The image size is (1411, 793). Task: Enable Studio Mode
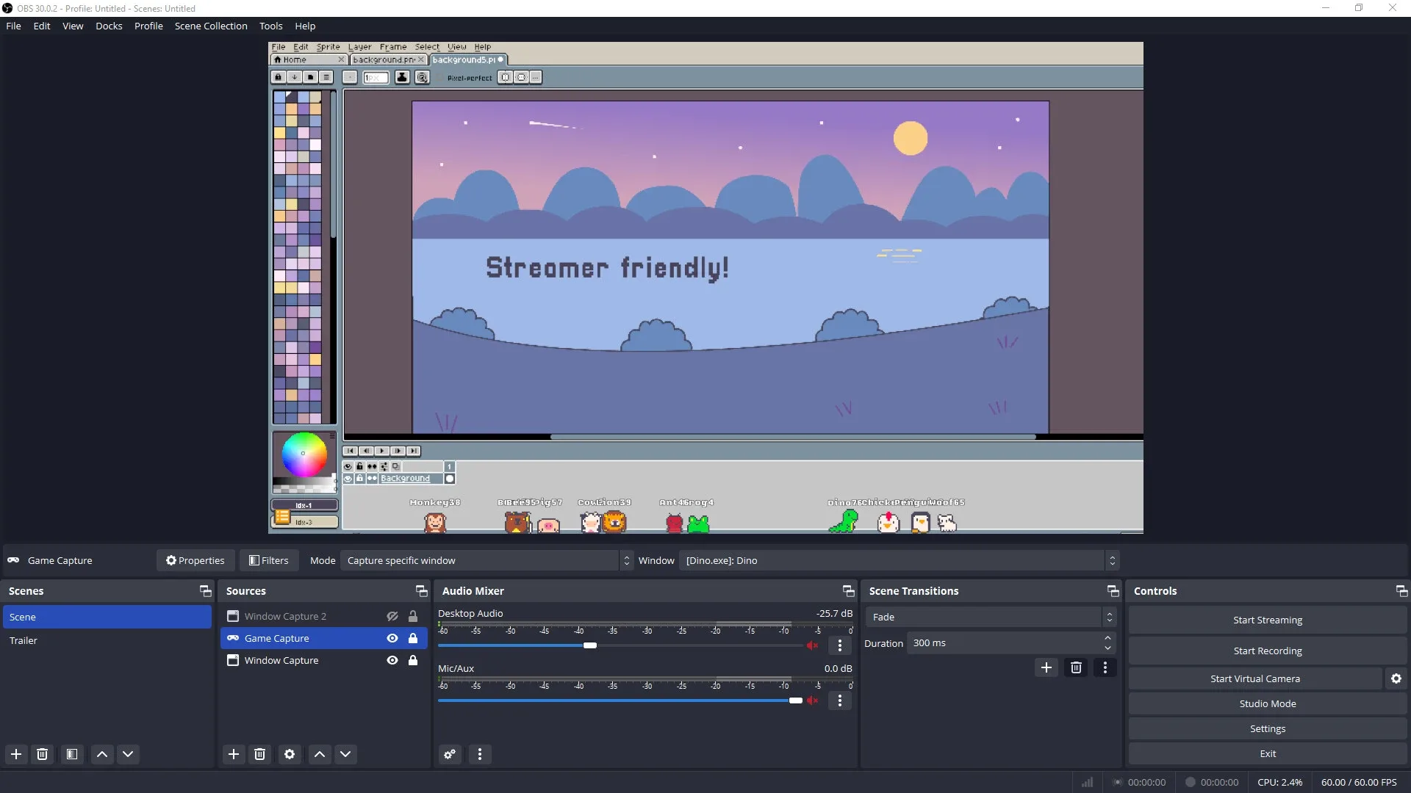click(x=1267, y=703)
